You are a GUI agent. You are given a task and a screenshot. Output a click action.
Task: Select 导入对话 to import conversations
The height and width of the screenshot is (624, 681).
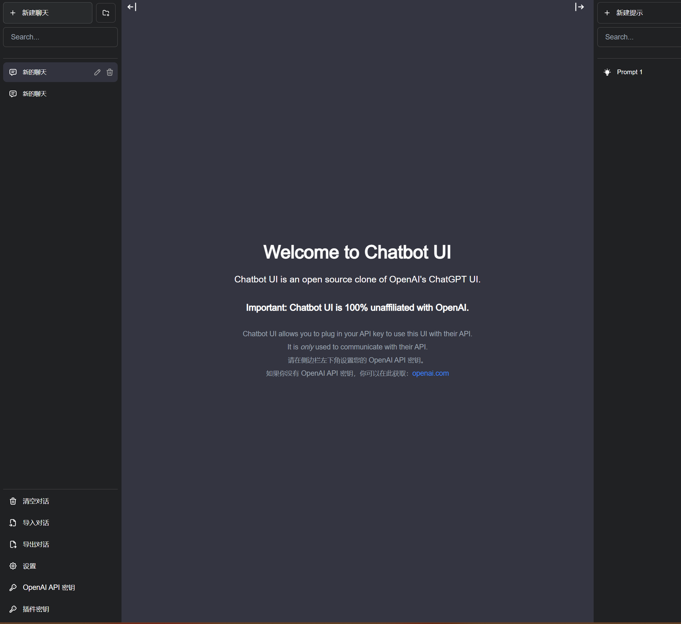(x=35, y=523)
